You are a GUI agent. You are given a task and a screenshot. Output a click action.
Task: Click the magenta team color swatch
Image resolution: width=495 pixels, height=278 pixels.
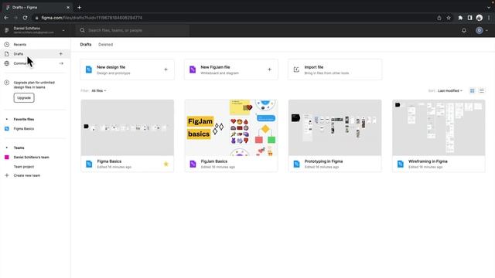pos(7,157)
